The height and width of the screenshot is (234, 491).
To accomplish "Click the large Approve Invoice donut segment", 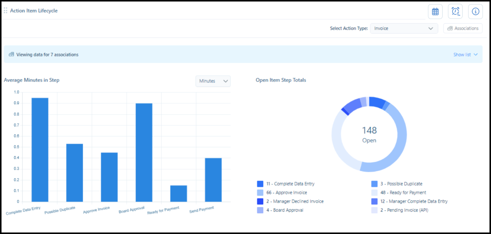I will 401,140.
